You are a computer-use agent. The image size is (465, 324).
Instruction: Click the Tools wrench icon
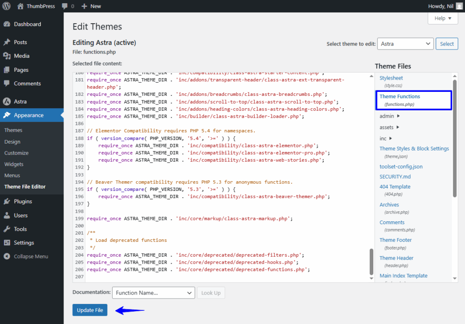[x=7, y=229]
